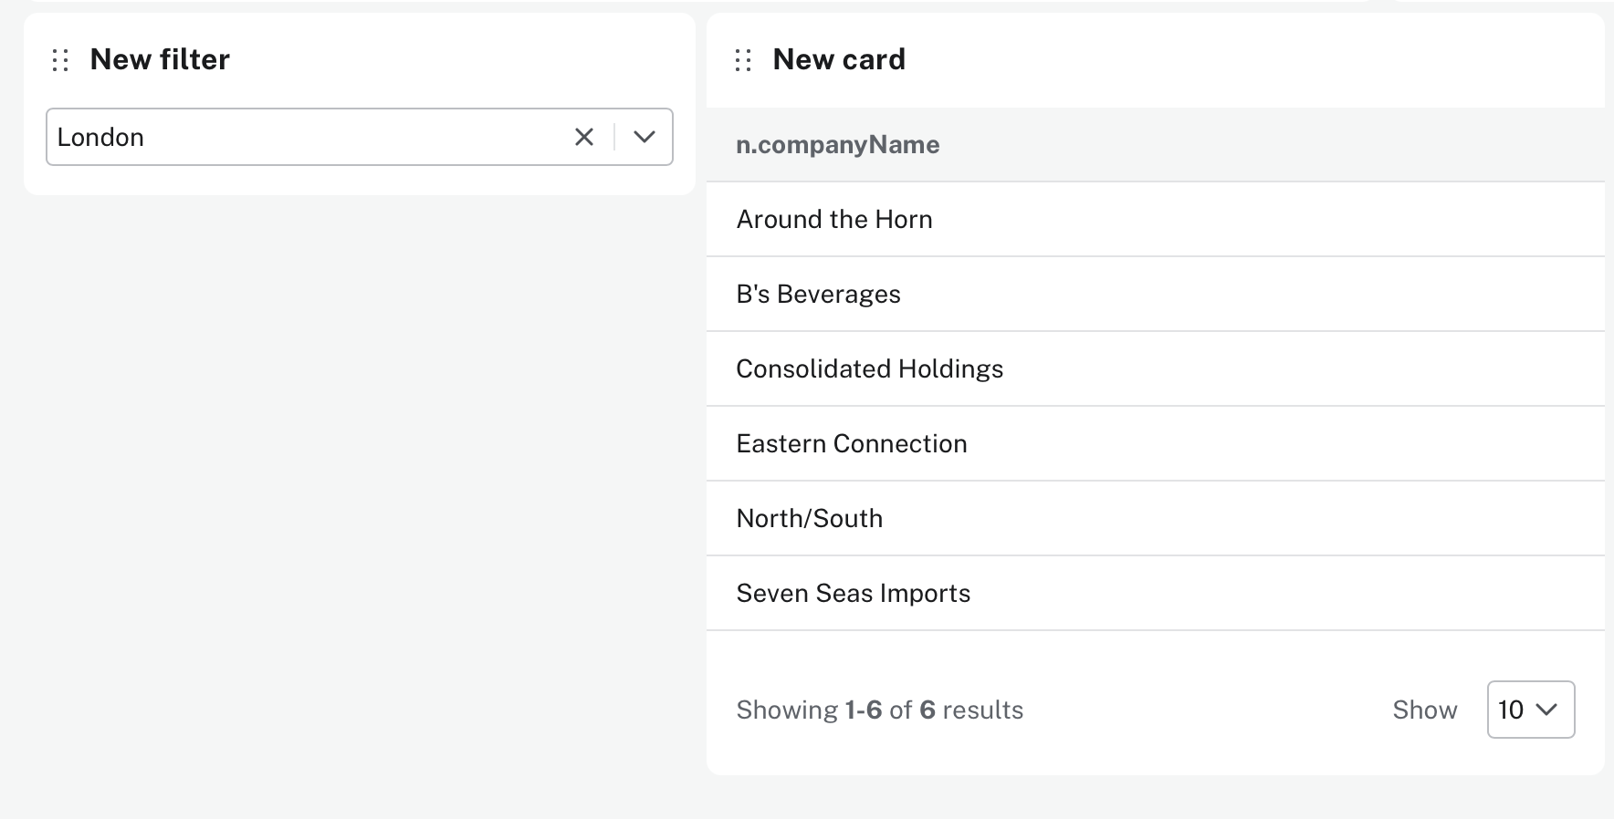Select the Around the Horn row
Viewport: 1614px width, 819px height.
pos(833,220)
